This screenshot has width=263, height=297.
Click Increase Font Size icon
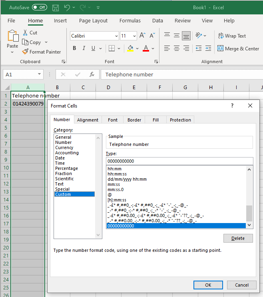coord(142,36)
